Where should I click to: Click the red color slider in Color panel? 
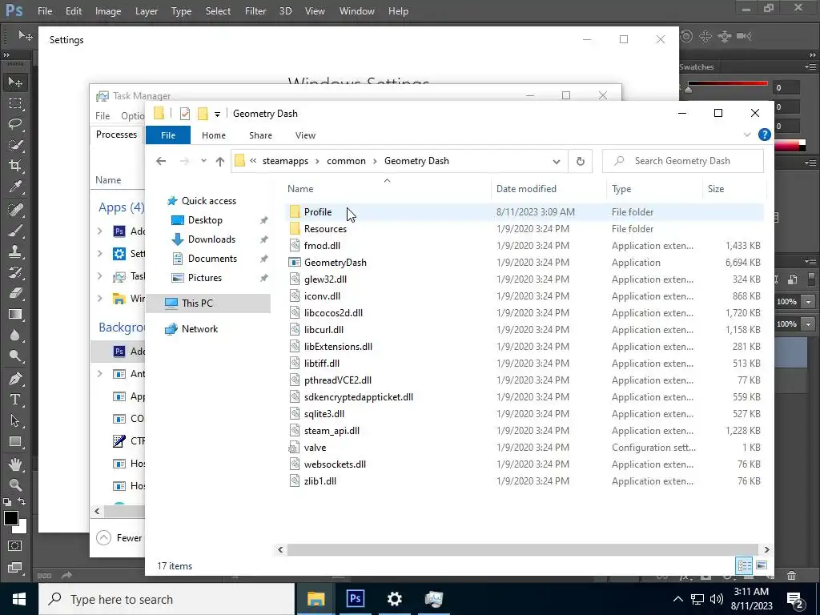[x=727, y=82]
